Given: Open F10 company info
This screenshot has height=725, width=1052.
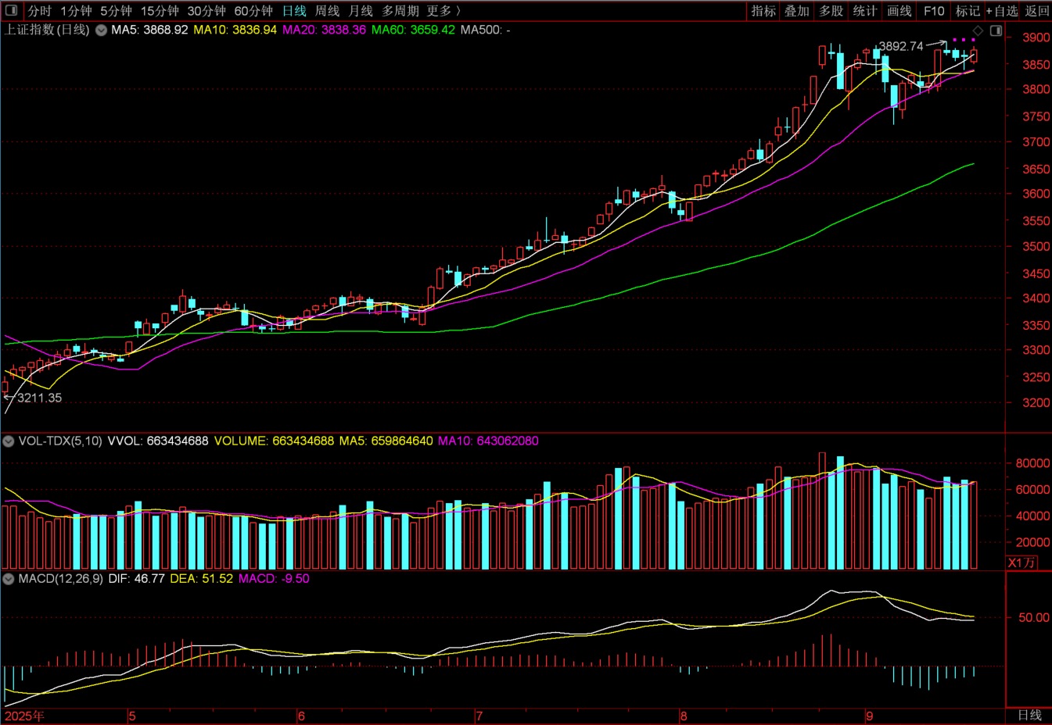Looking at the screenshot, I should pos(934,11).
